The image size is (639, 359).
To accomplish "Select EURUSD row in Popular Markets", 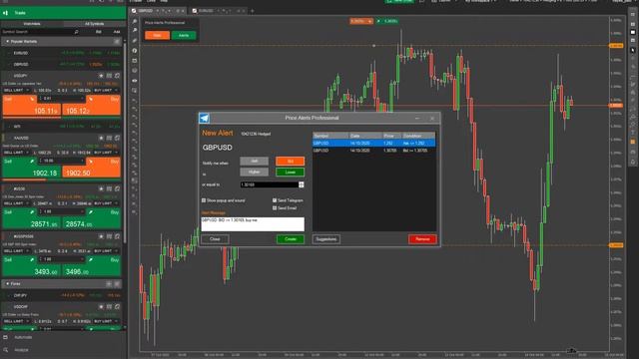I will coord(62,53).
